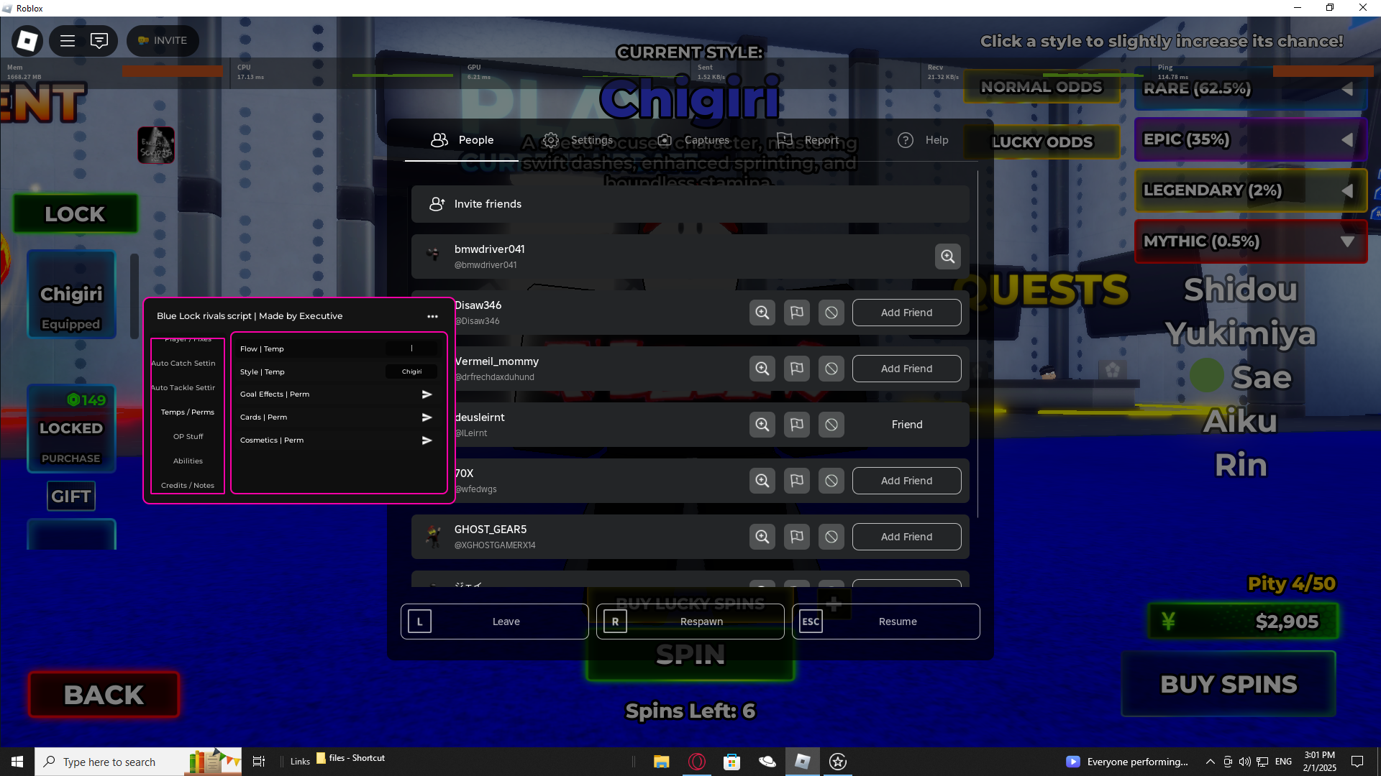Click the Flow | Temp input field
This screenshot has width=1381, height=776.
click(411, 348)
